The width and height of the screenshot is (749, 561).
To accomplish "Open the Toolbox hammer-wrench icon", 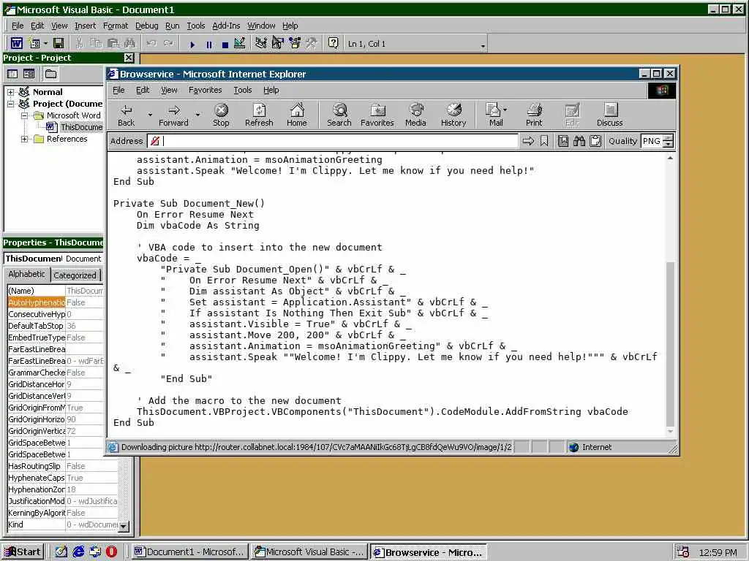I will click(312, 43).
